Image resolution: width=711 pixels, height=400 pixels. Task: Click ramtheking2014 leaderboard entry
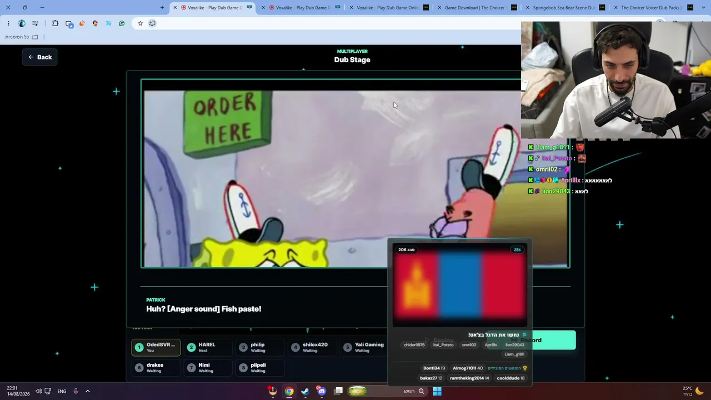pyautogui.click(x=469, y=378)
